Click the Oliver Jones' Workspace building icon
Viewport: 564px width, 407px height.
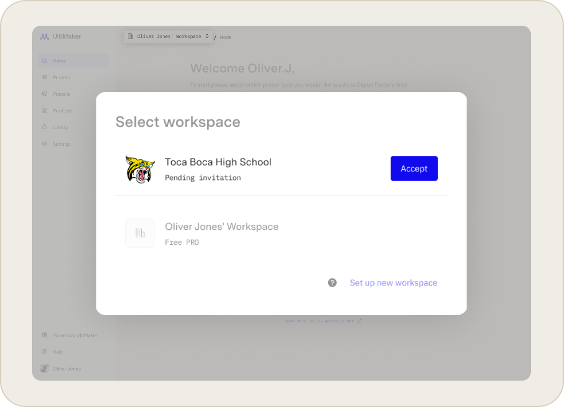click(x=140, y=233)
